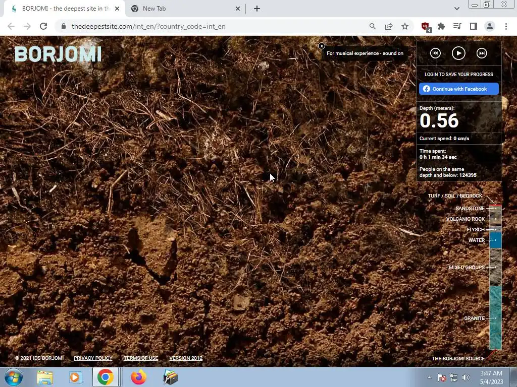The height and width of the screenshot is (387, 517).
Task: Jump to the Granite layer
Action: 474,318
